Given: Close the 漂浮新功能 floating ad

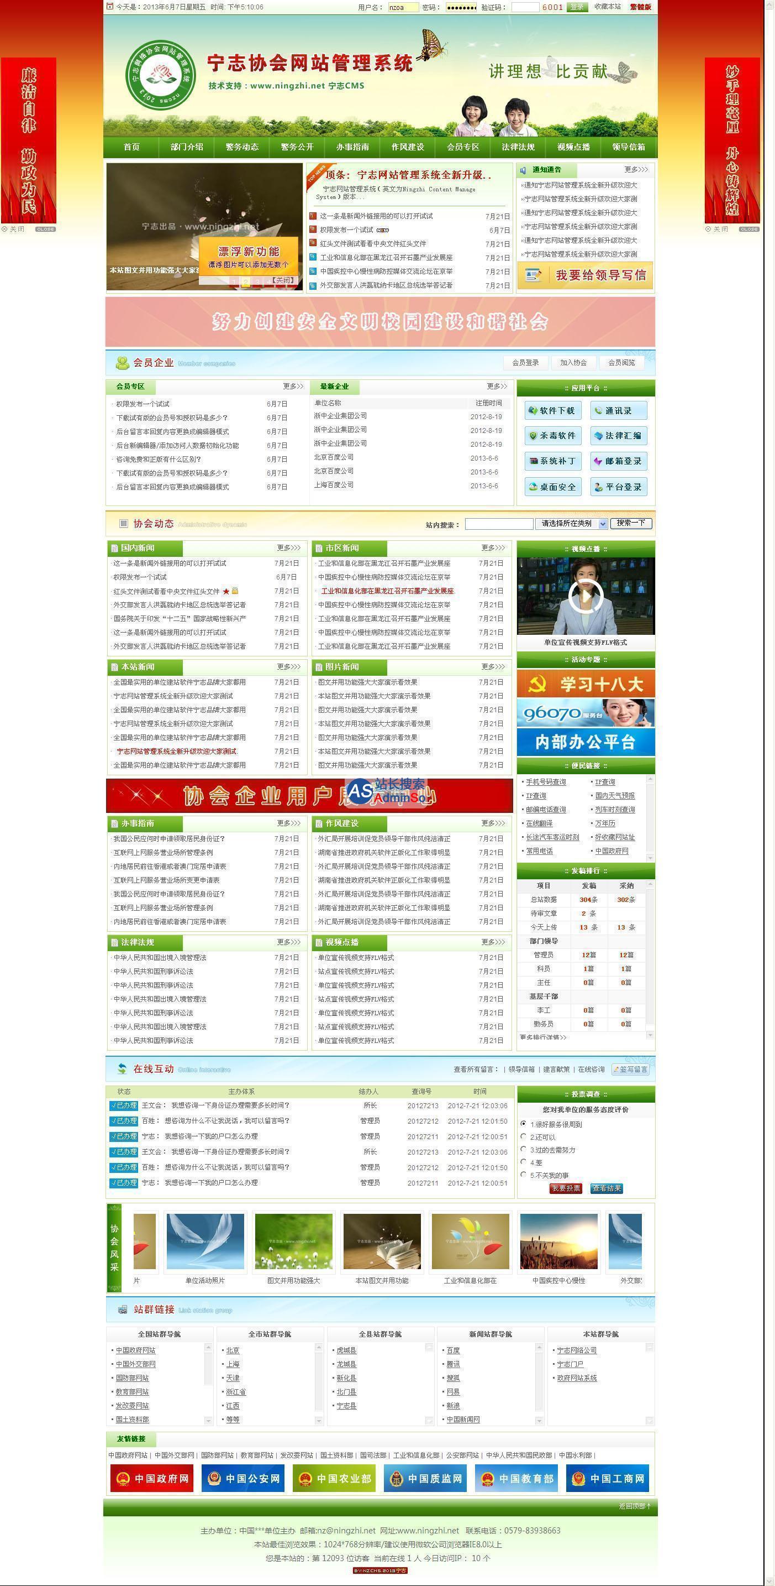Looking at the screenshot, I should [x=283, y=280].
